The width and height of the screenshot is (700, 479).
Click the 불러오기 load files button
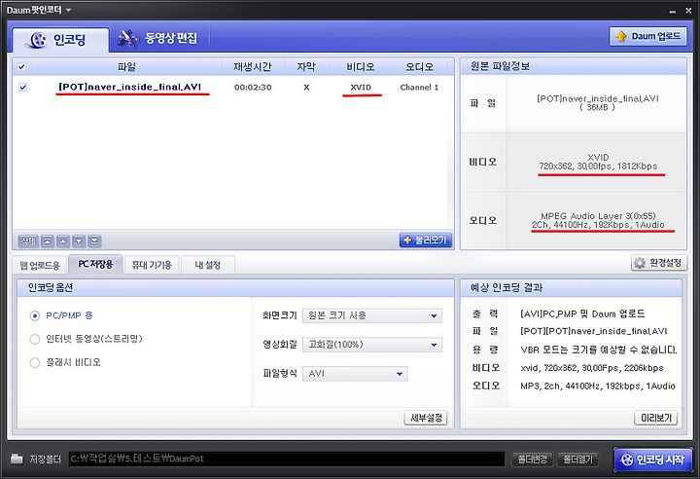point(426,240)
